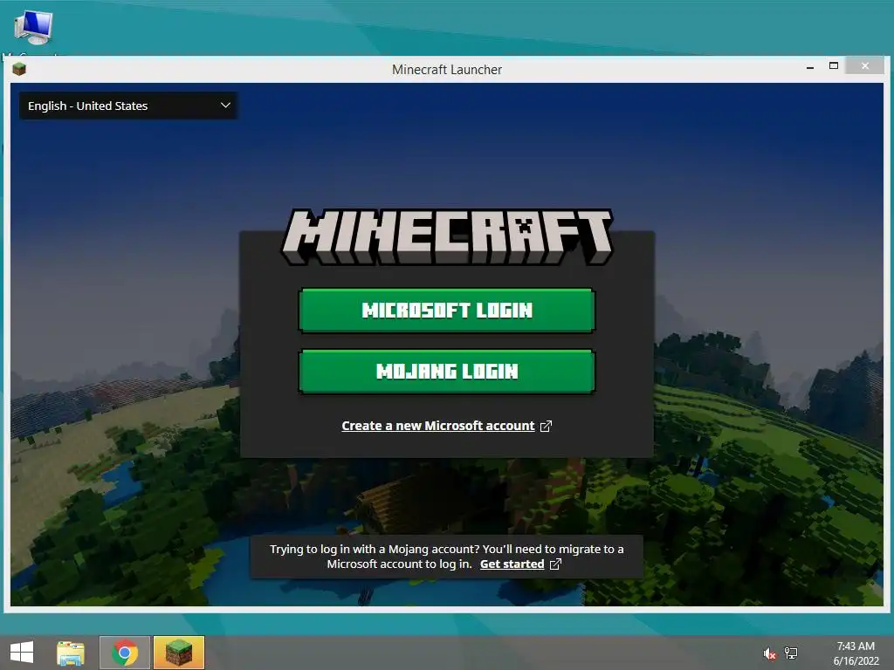Maximize the Minecraft Launcher window
The width and height of the screenshot is (894, 670).
(x=834, y=66)
